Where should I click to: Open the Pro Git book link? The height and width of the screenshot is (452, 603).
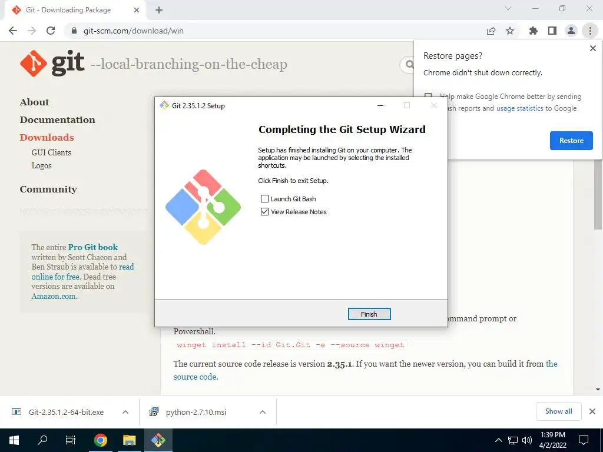(x=93, y=247)
